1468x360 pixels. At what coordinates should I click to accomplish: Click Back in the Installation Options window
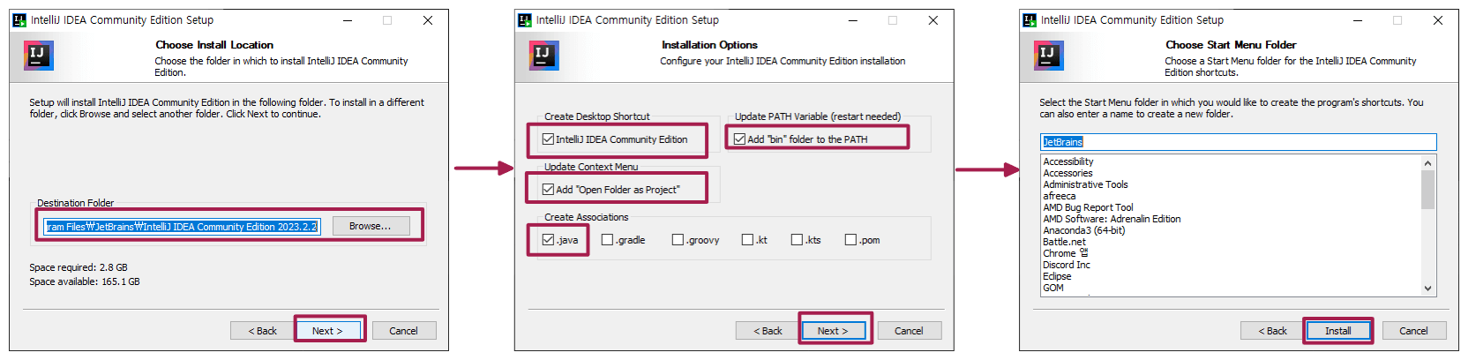click(x=768, y=331)
